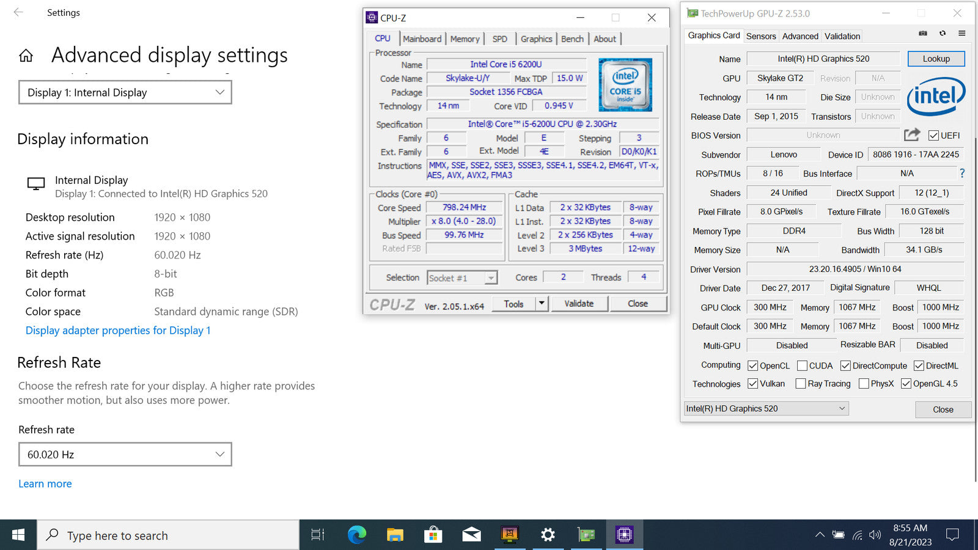The width and height of the screenshot is (978, 550).
Task: Switch to the CPU-Z About tab
Action: click(605, 38)
